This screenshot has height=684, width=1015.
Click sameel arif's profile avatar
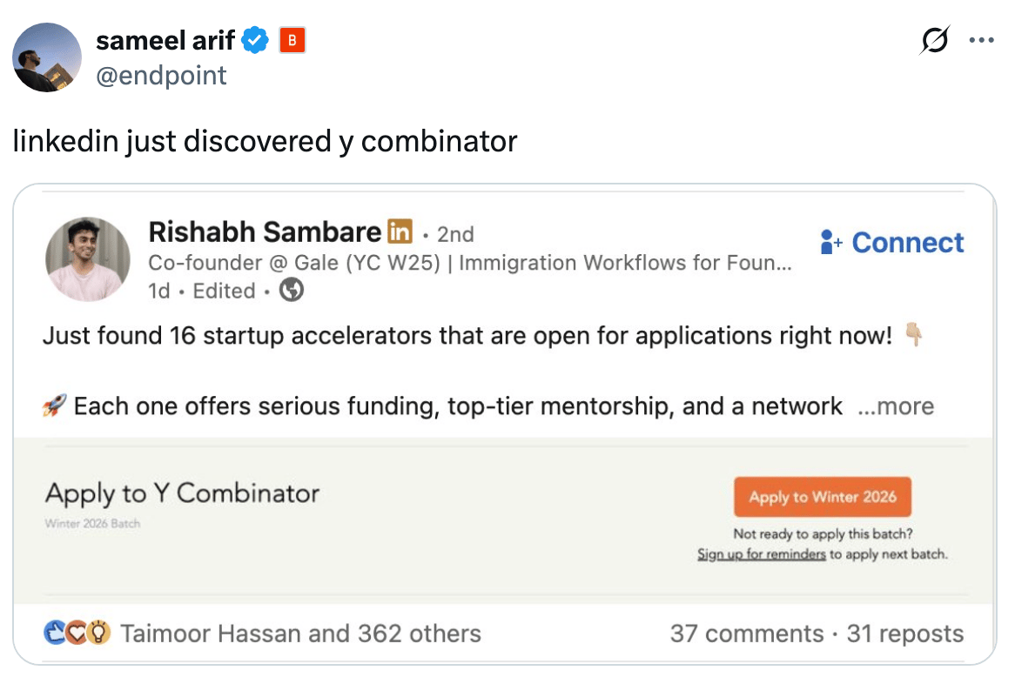47,57
